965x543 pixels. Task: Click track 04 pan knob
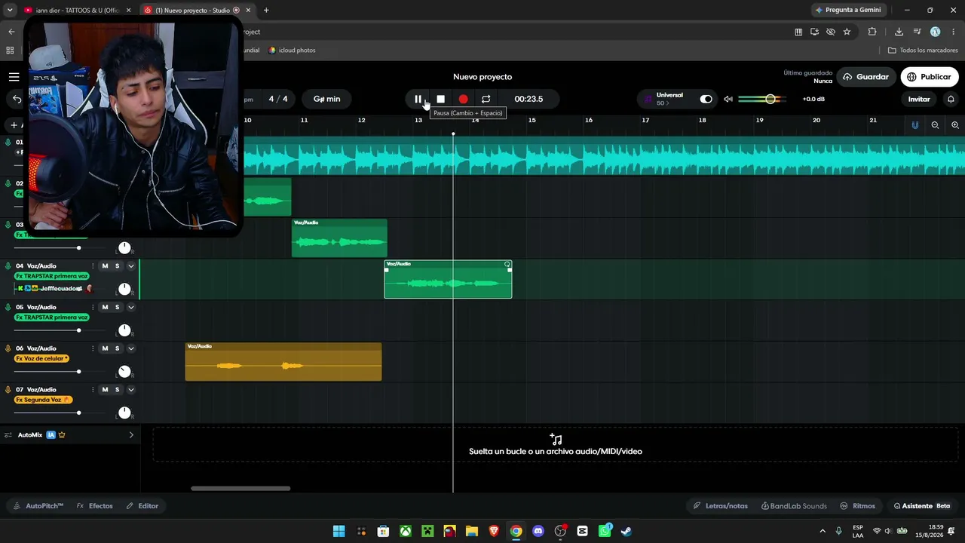[x=124, y=289]
